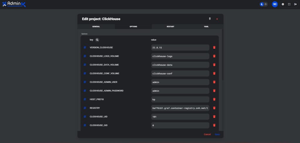
Task: Select the CLICKHOUSE_CONF_VOLUME key label
Action: [x=104, y=73]
